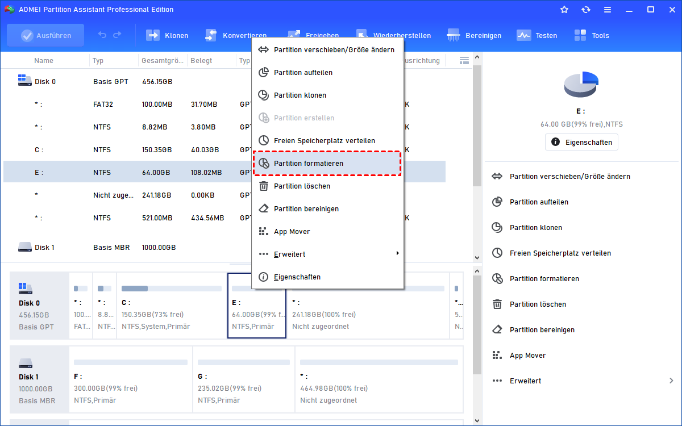682x426 pixels.
Task: Click the Eigenschaften info icon in context menu
Action: click(x=264, y=277)
